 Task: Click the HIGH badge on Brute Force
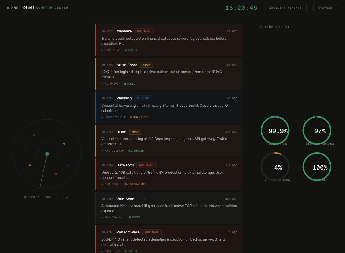147,65
